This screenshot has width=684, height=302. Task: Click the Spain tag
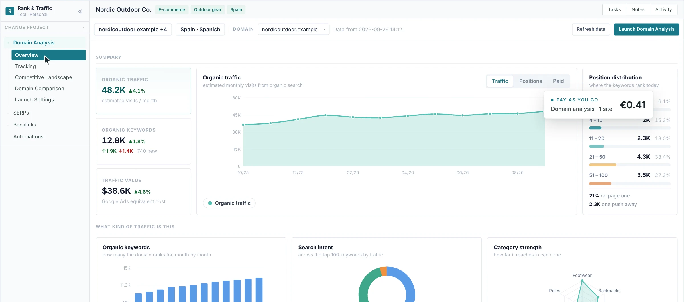(x=236, y=9)
